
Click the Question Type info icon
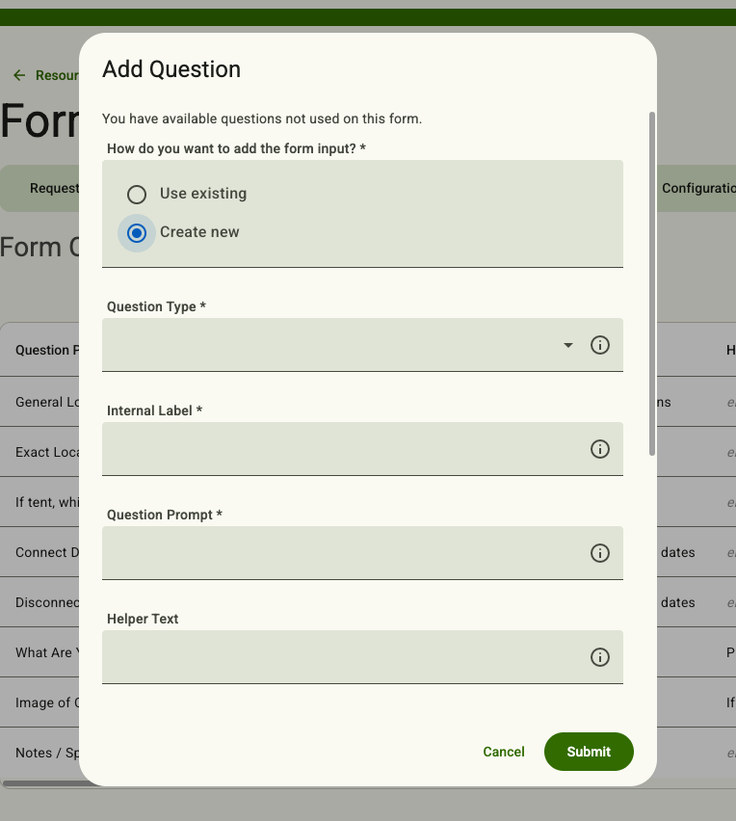coord(600,345)
